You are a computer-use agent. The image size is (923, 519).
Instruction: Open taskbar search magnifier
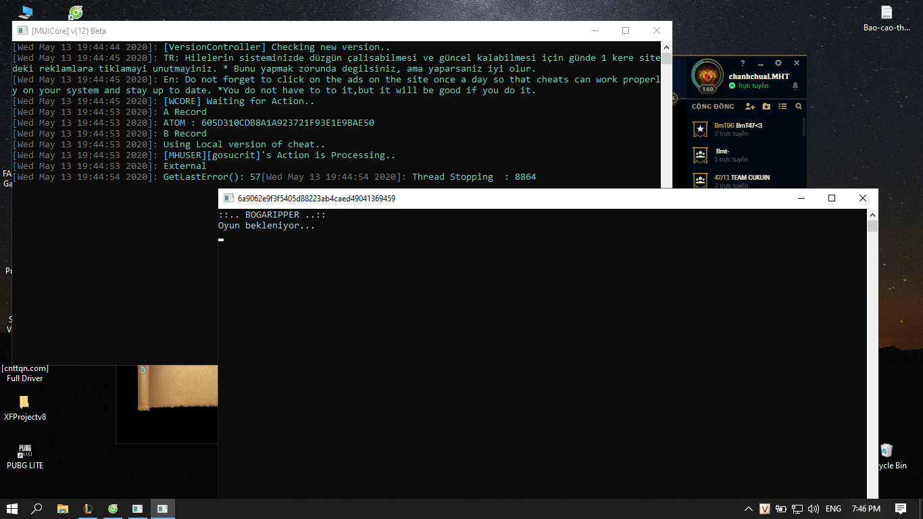pyautogui.click(x=37, y=509)
